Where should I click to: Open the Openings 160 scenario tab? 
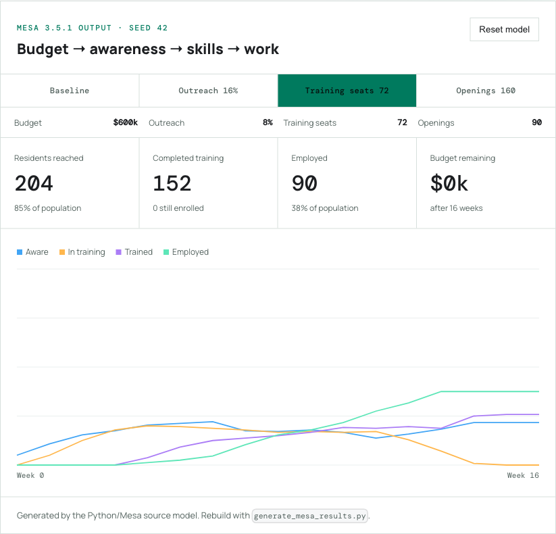[x=486, y=91]
